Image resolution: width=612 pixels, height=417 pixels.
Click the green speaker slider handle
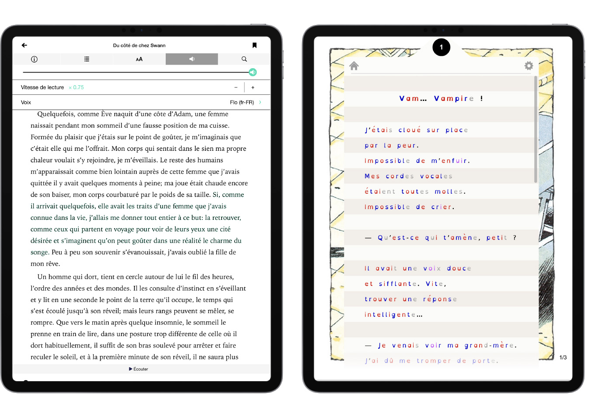coord(253,72)
